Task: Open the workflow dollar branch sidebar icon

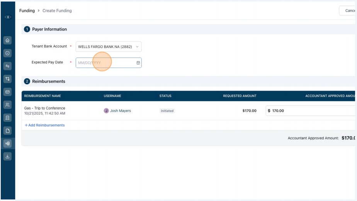Action: [x=7, y=79]
